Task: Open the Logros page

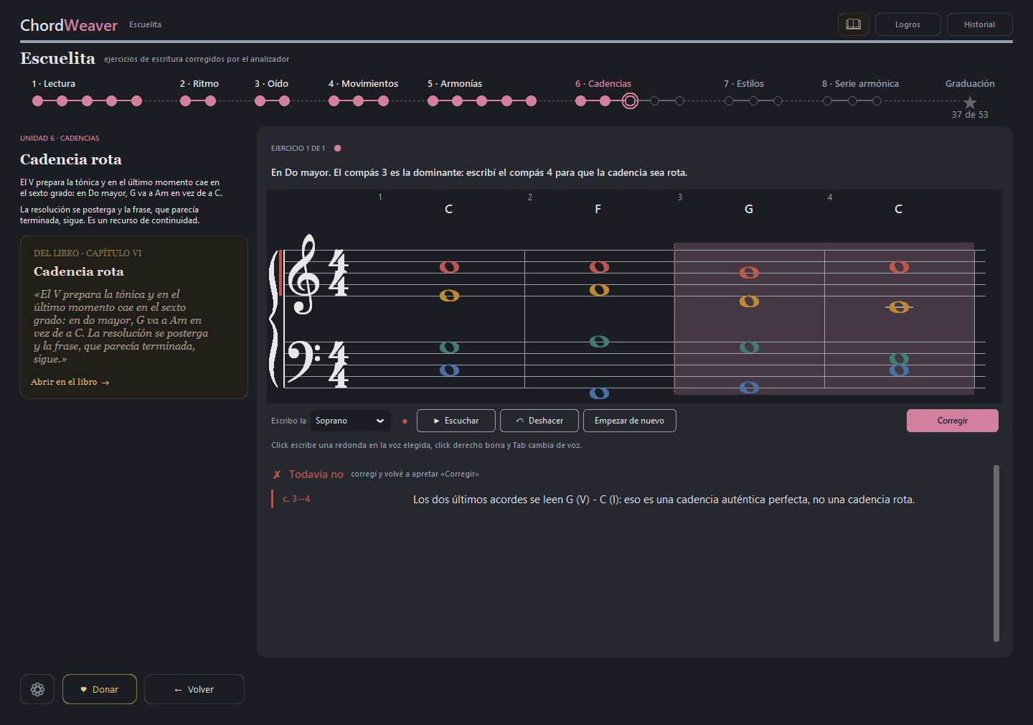Action: coord(908,24)
